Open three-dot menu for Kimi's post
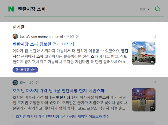The width and height of the screenshot is (168, 125). pyautogui.click(x=155, y=83)
